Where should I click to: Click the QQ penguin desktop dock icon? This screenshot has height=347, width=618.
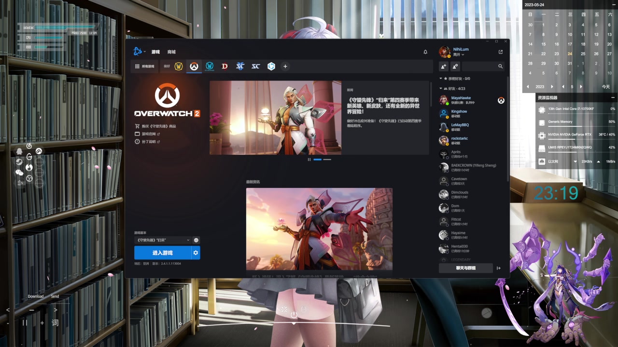(19, 151)
